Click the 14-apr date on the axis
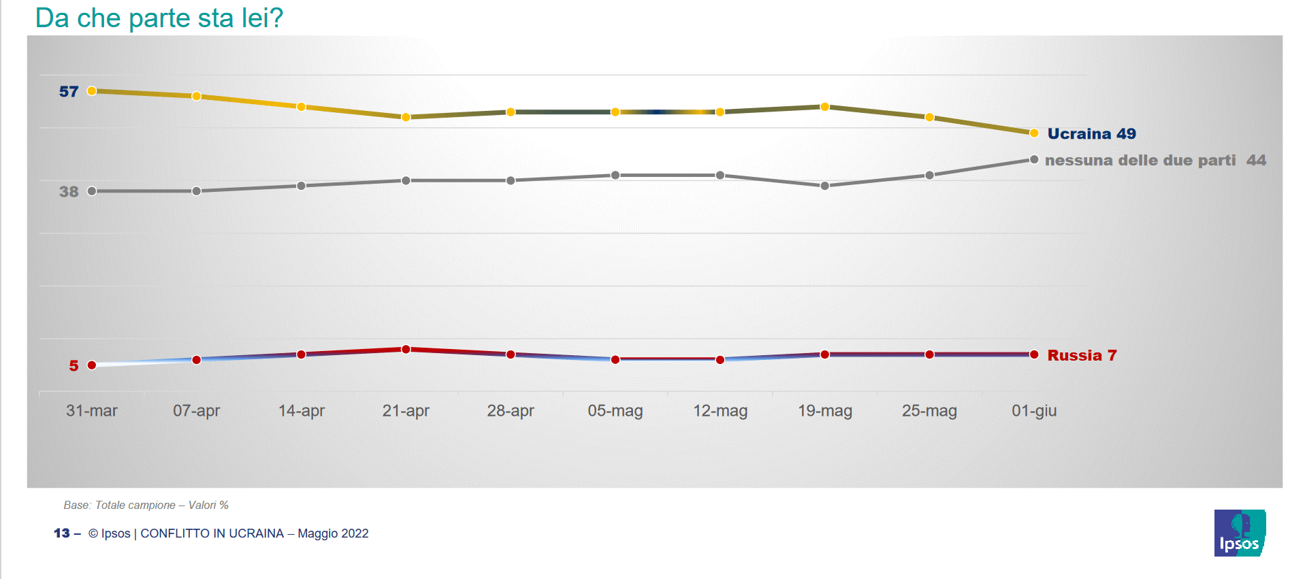Viewport: 1305px width, 579px height. (301, 410)
